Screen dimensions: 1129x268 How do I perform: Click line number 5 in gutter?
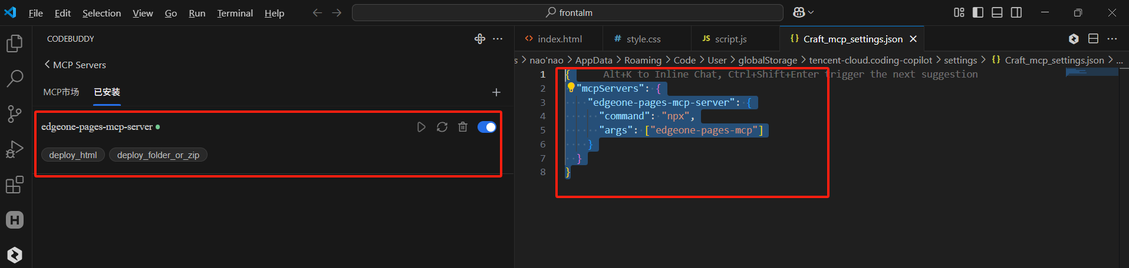pyautogui.click(x=542, y=130)
